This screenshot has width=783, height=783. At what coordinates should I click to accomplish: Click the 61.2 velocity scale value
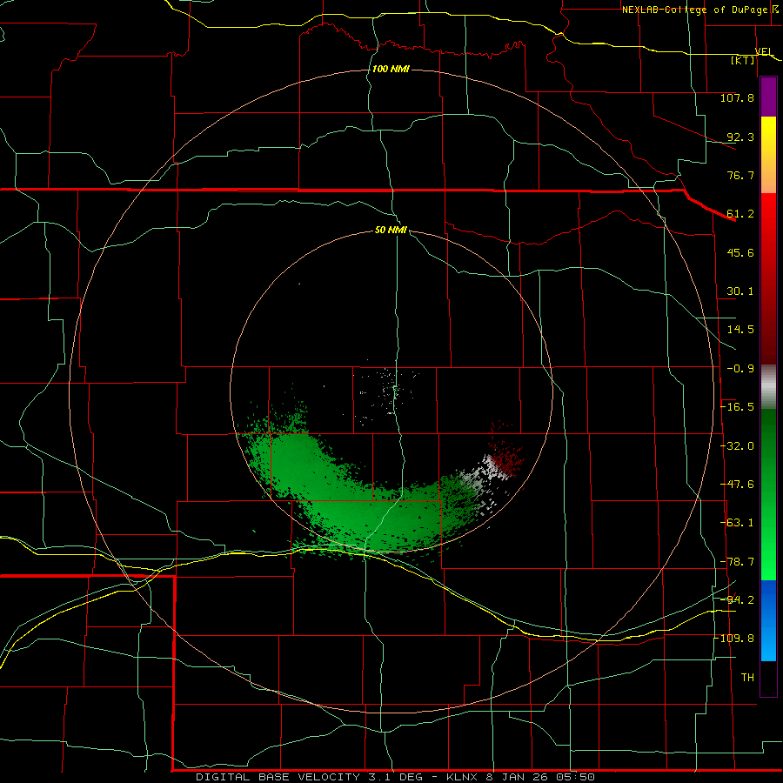coord(740,214)
